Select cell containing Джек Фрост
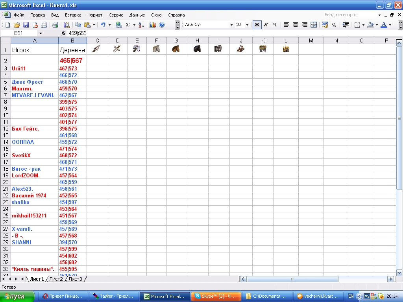 [x=35, y=82]
